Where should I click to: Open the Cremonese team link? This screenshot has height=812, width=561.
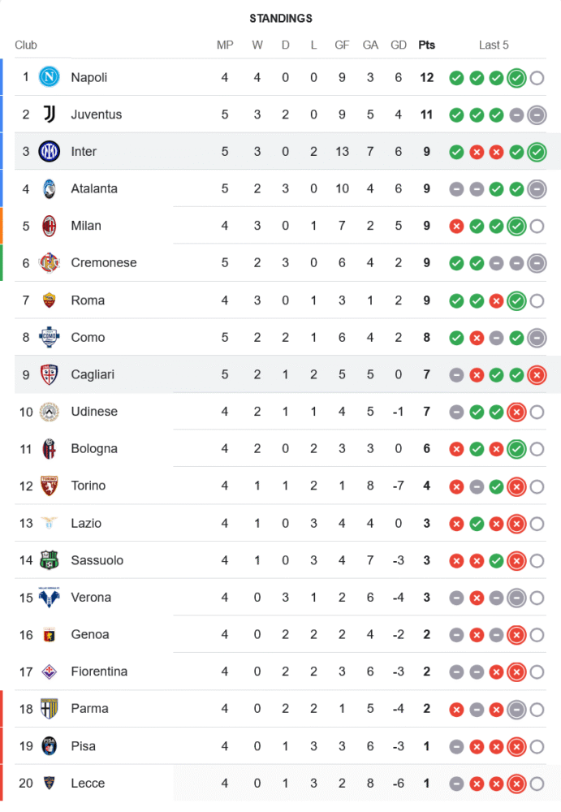[x=104, y=262]
